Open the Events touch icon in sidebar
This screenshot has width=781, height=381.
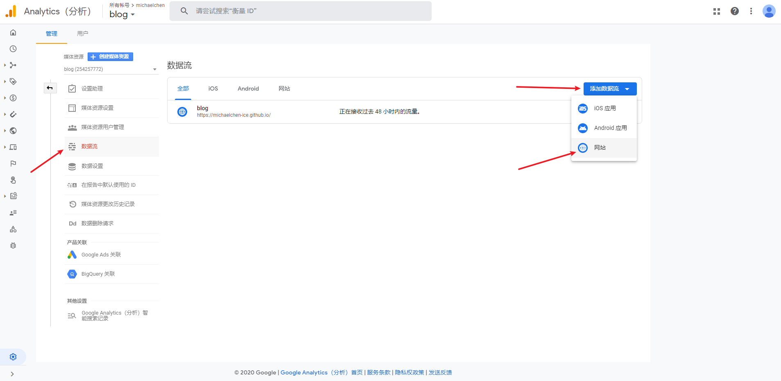(x=13, y=180)
